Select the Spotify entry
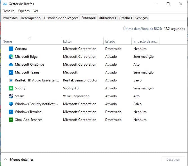Image resolution: width=188 pixels, height=166 pixels. (20, 88)
